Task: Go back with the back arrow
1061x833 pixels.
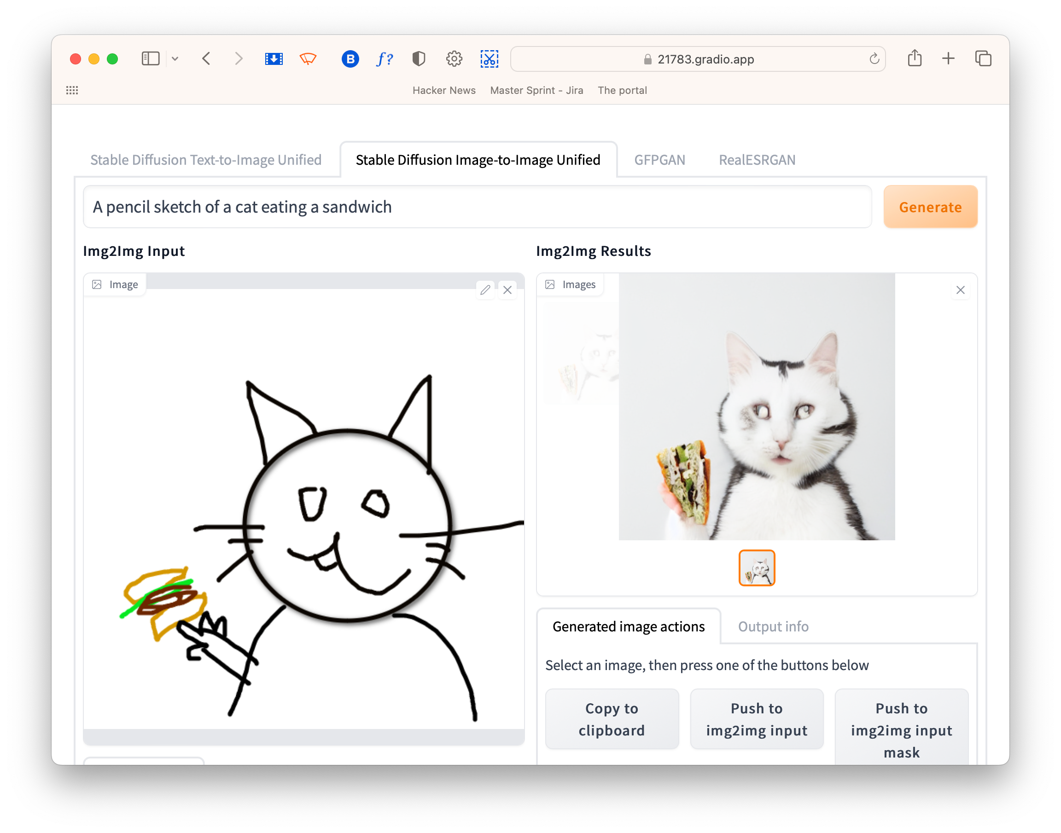Action: pos(206,59)
